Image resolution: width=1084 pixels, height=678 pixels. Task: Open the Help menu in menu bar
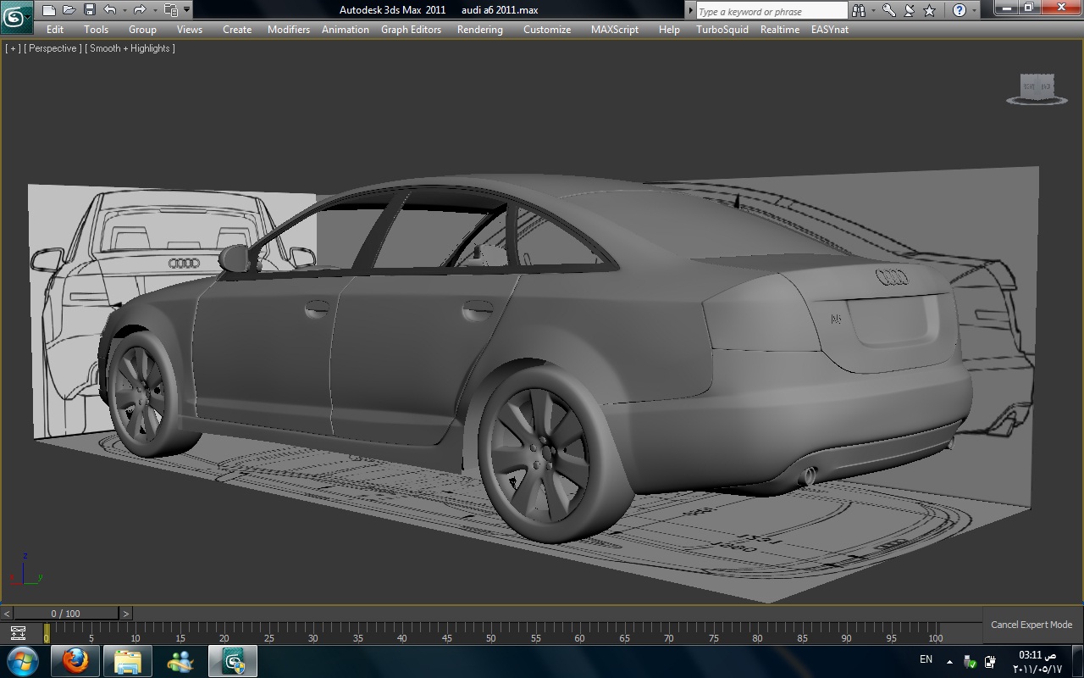pyautogui.click(x=669, y=29)
